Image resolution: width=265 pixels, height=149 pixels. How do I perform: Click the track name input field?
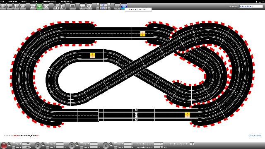pyautogui.click(x=251, y=7)
